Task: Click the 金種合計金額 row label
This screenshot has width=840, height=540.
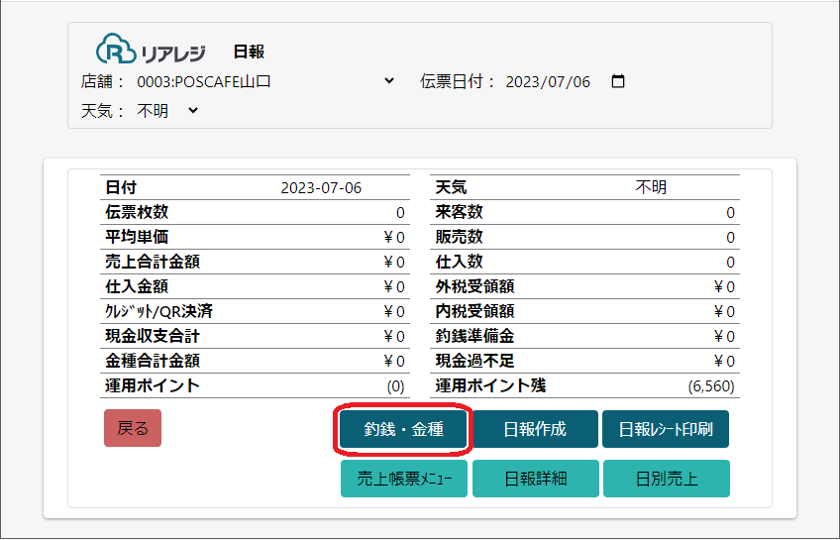Action: (153, 361)
